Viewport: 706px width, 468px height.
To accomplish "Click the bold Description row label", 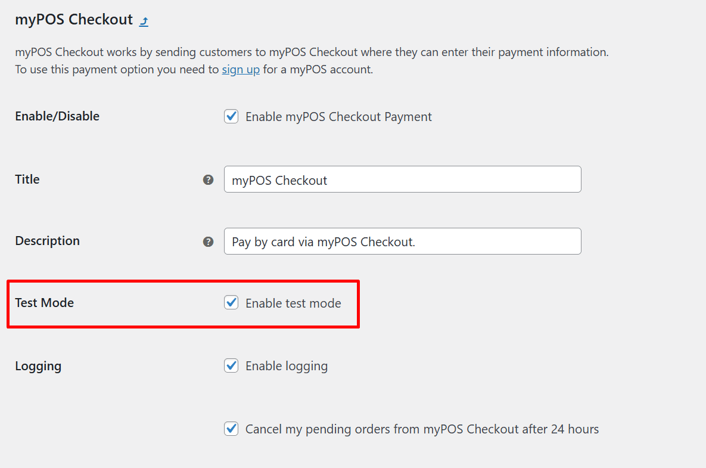I will 47,241.
